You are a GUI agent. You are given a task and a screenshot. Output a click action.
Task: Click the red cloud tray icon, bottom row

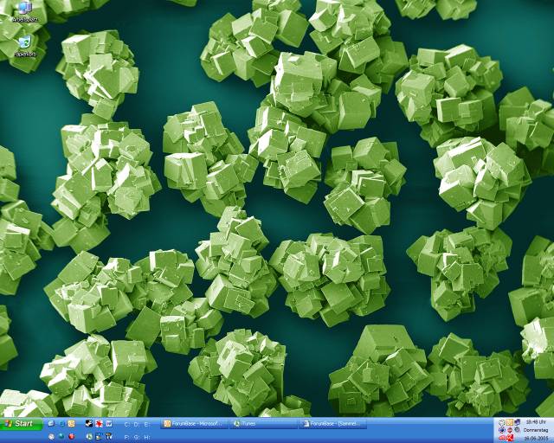(x=502, y=438)
